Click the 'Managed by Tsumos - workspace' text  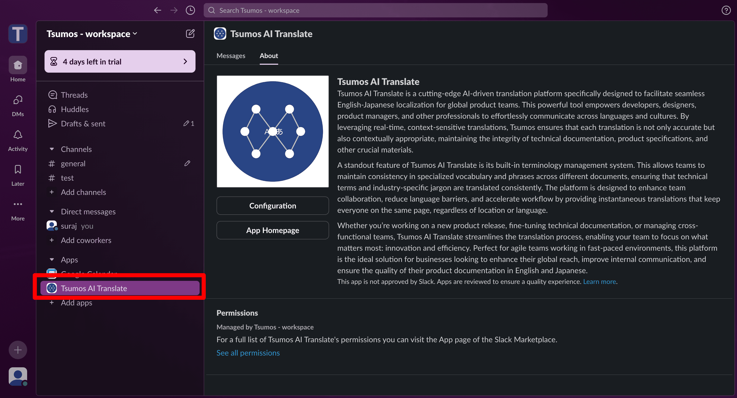265,327
